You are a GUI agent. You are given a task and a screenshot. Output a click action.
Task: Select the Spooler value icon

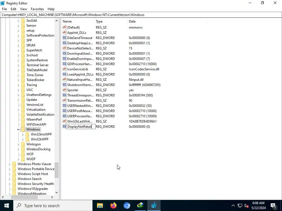coord(64,90)
